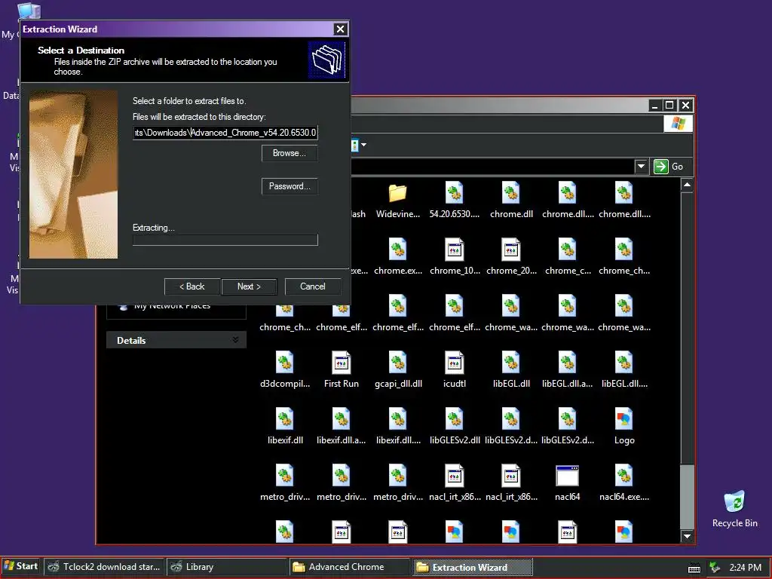The image size is (772, 579).
Task: Select the libEGL.dll file icon
Action: 510,363
